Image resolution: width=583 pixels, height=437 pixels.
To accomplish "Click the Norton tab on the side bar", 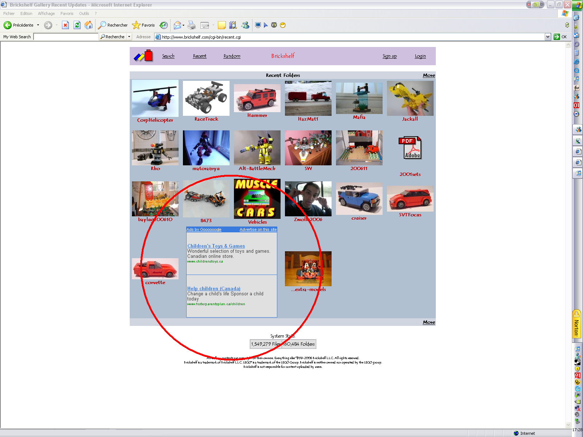I will pos(576,324).
